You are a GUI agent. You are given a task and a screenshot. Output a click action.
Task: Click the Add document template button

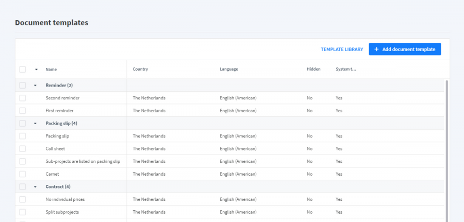coord(405,49)
